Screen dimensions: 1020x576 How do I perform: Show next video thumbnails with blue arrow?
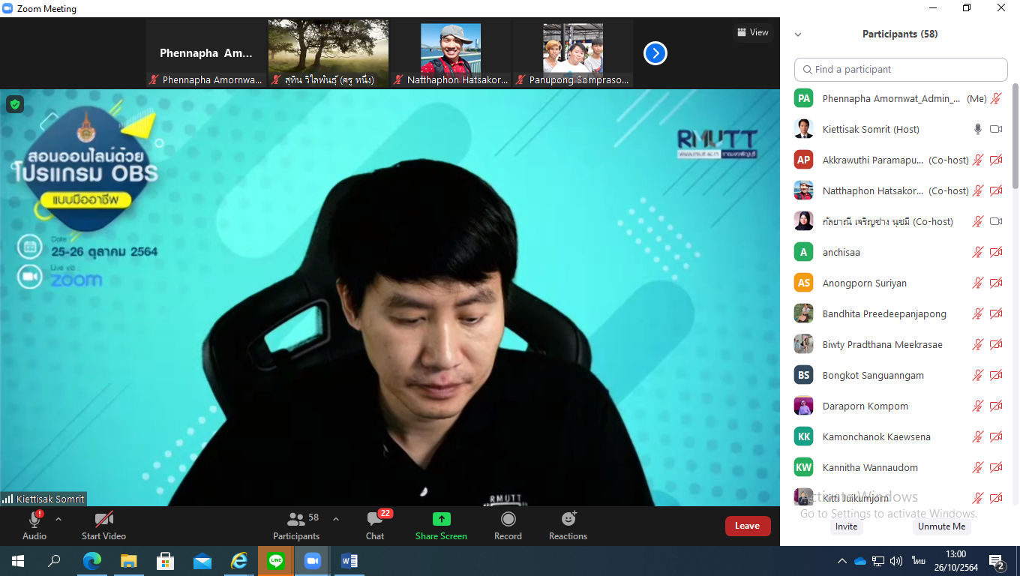coord(655,53)
